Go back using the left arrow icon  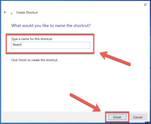click(x=5, y=12)
